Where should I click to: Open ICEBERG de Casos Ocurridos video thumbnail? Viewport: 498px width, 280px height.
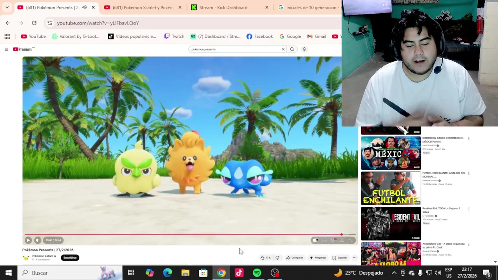[x=391, y=153]
